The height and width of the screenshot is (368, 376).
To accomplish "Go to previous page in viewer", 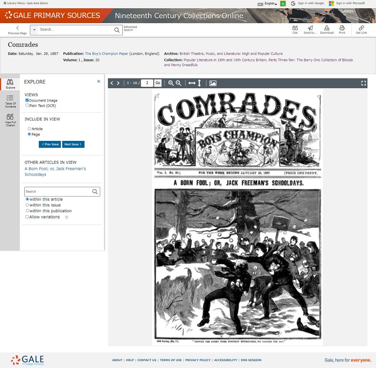I will coord(112,83).
